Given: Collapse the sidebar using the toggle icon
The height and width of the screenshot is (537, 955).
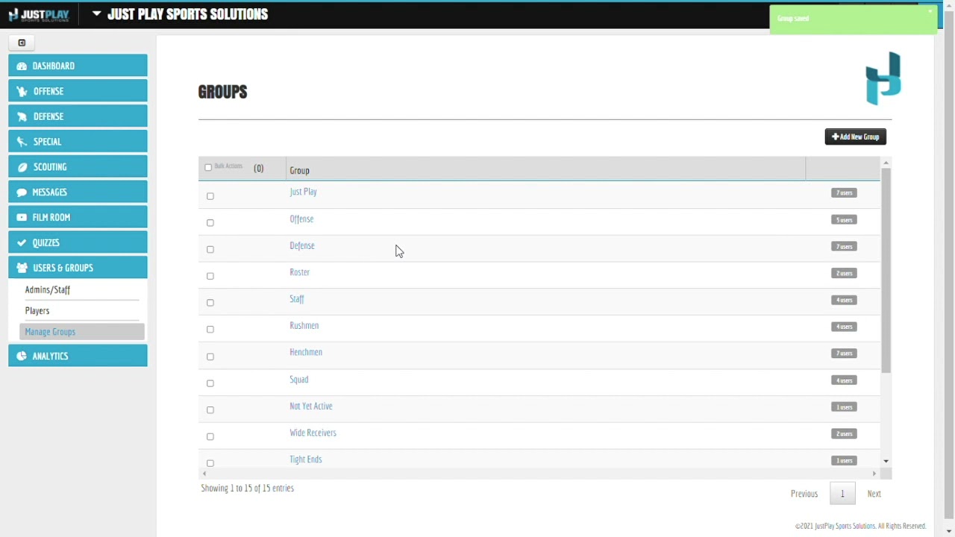Looking at the screenshot, I should [22, 43].
